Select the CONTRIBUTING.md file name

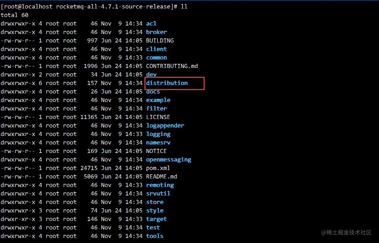[172, 66]
